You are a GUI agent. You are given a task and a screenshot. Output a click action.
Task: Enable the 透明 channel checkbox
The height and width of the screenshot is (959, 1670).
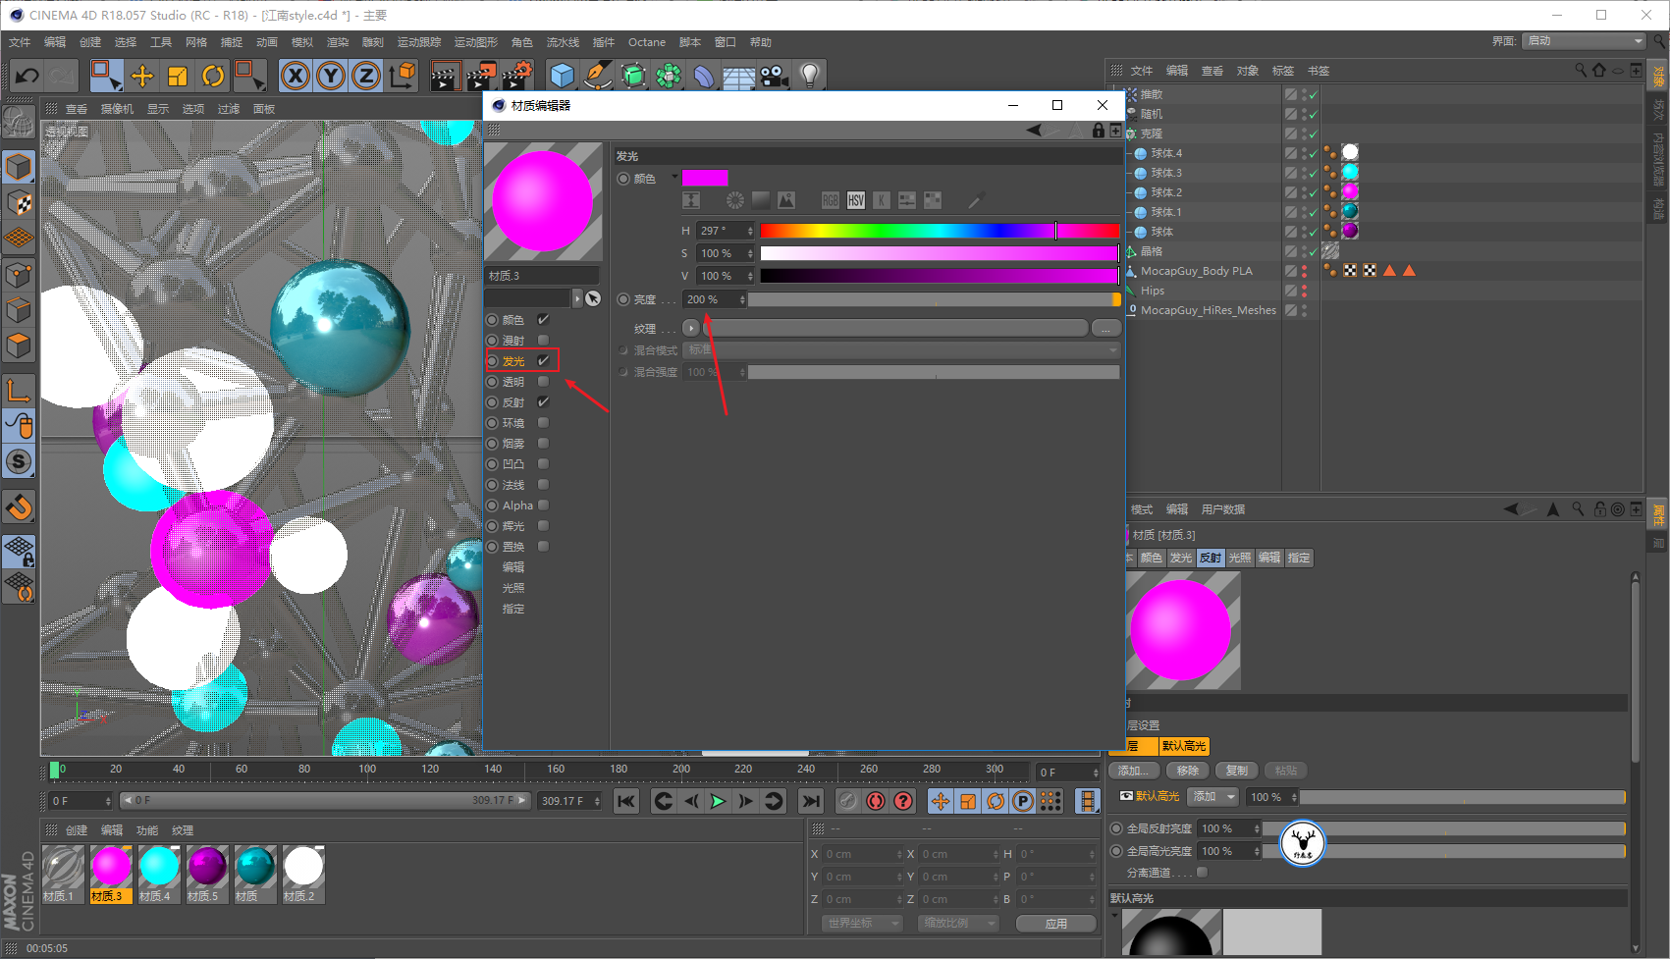pyautogui.click(x=543, y=382)
